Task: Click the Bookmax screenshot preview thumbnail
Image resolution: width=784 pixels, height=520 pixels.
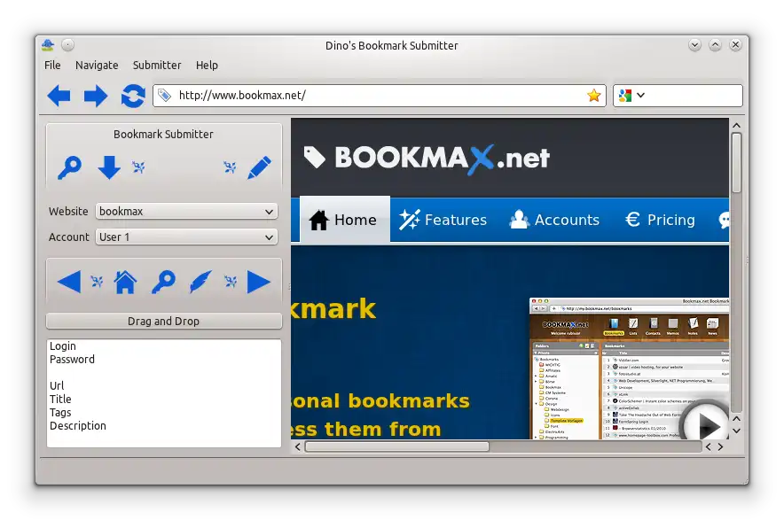Action: [x=629, y=369]
